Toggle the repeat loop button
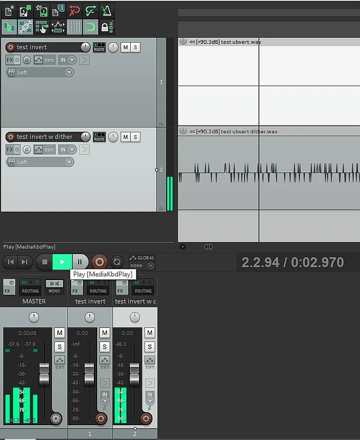This screenshot has width=360, height=440. (117, 262)
